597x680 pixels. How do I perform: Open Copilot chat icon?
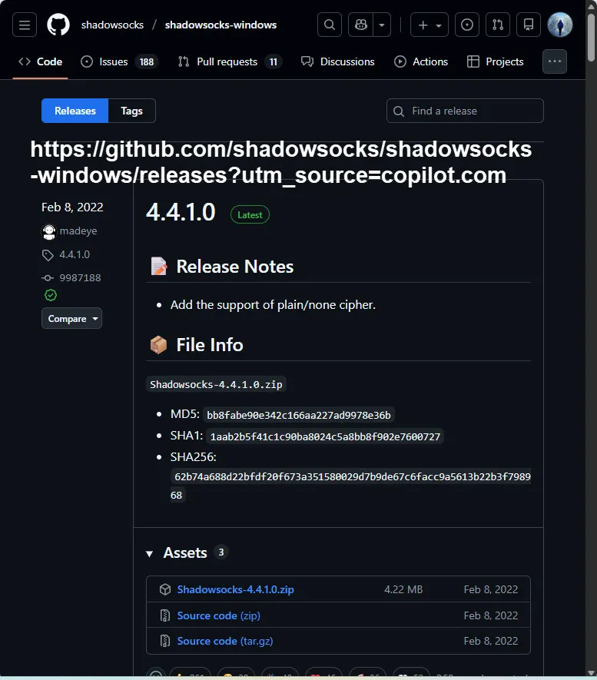coord(360,25)
